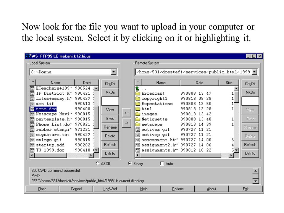Click the remote file mask input box
This screenshot has height=213, width=284.
click(x=250, y=101)
